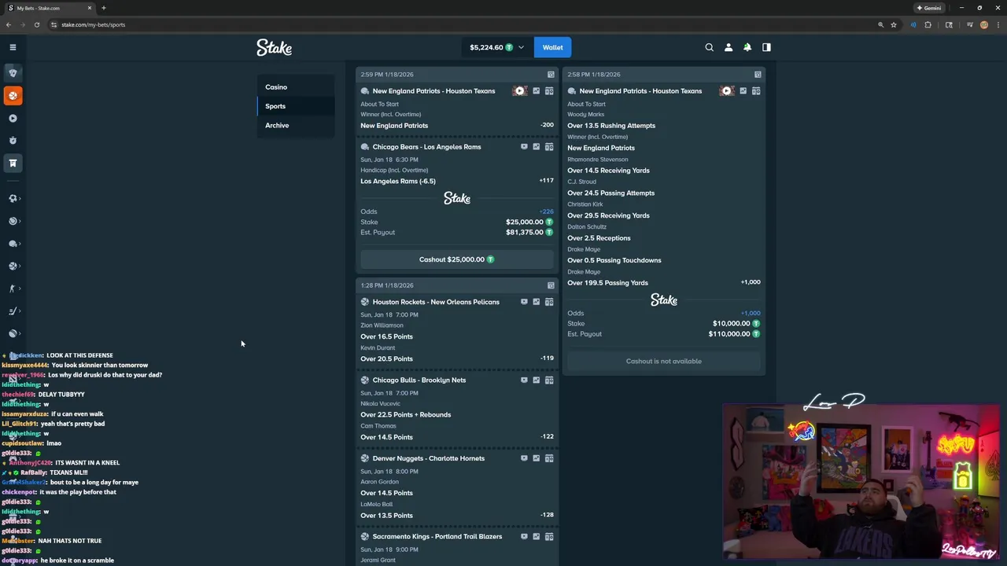The width and height of the screenshot is (1007, 566).
Task: Open scoreboard icon for Chicago Bears - Rams
Action: (549, 147)
